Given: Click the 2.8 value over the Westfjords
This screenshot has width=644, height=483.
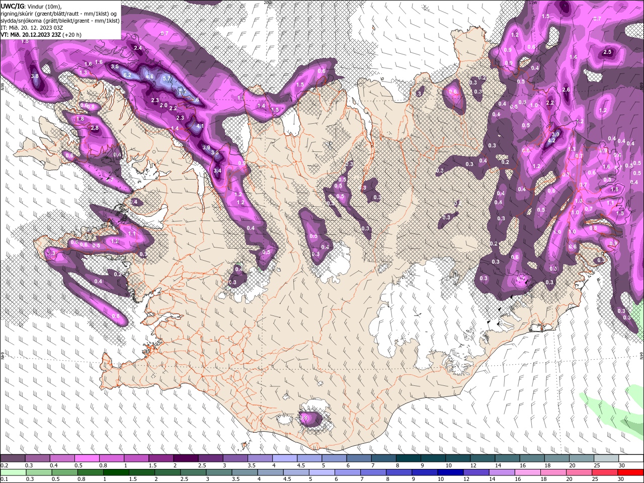Looking at the screenshot, I should [x=95, y=128].
